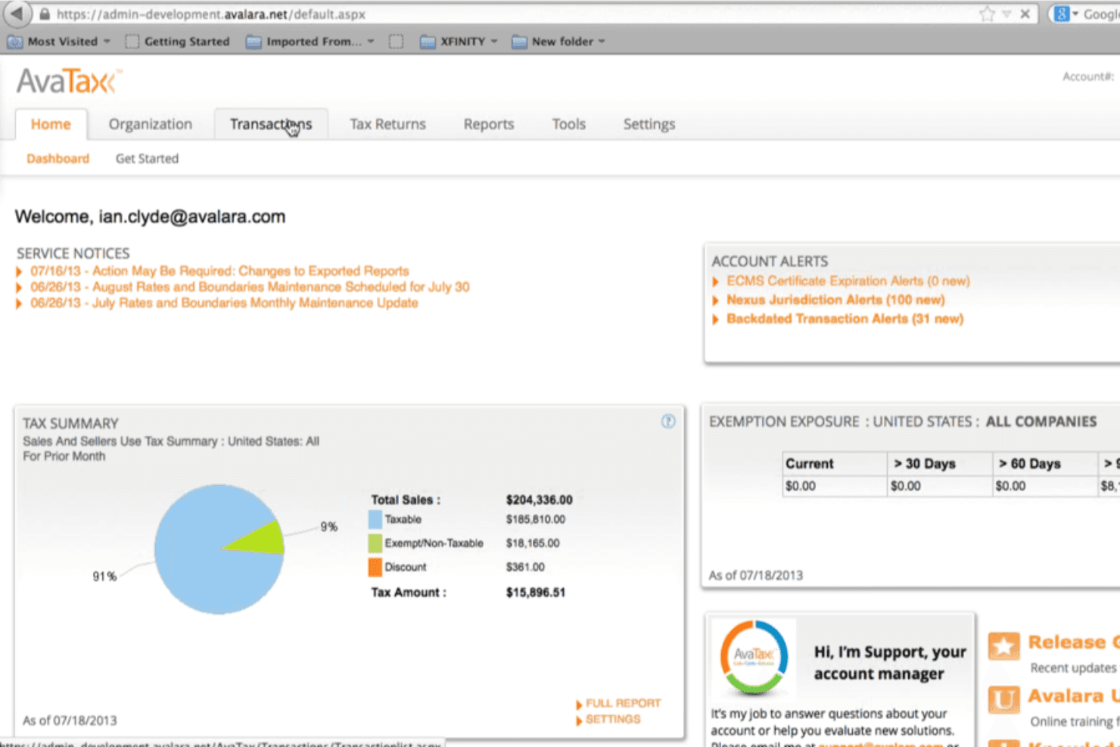This screenshot has height=747, width=1120.
Task: Click the padlock site security icon
Action: coord(45,14)
